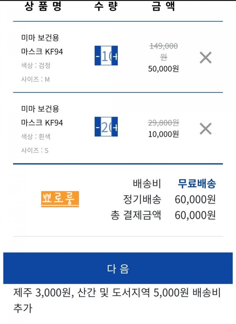Image resolution: width=236 pixels, height=324 pixels.
Task: Click the orange 뽀로롱 label
Action: [x=60, y=199]
